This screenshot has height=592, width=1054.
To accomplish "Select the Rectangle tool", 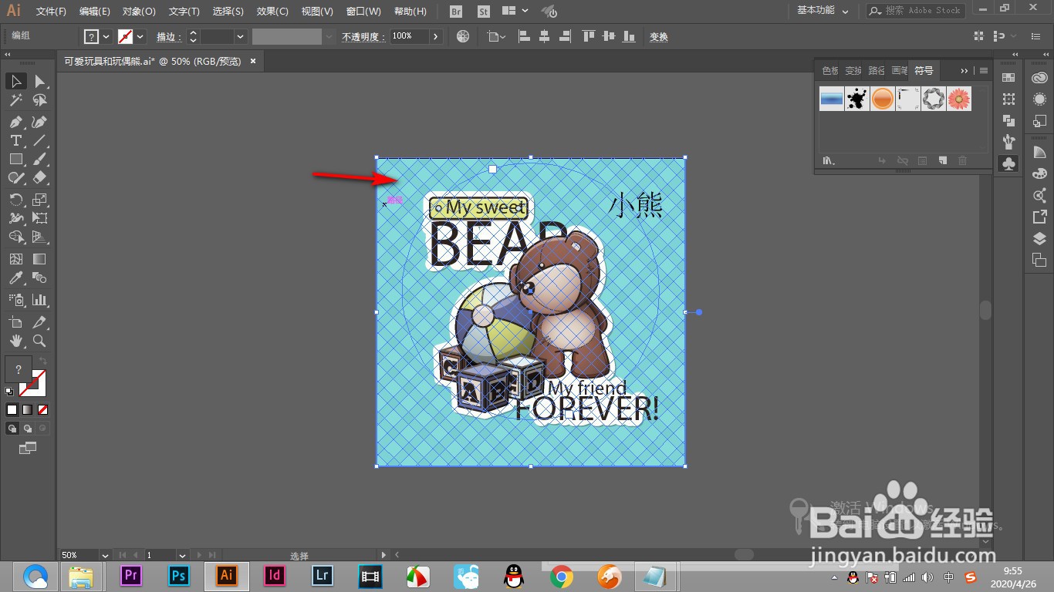I will point(15,159).
